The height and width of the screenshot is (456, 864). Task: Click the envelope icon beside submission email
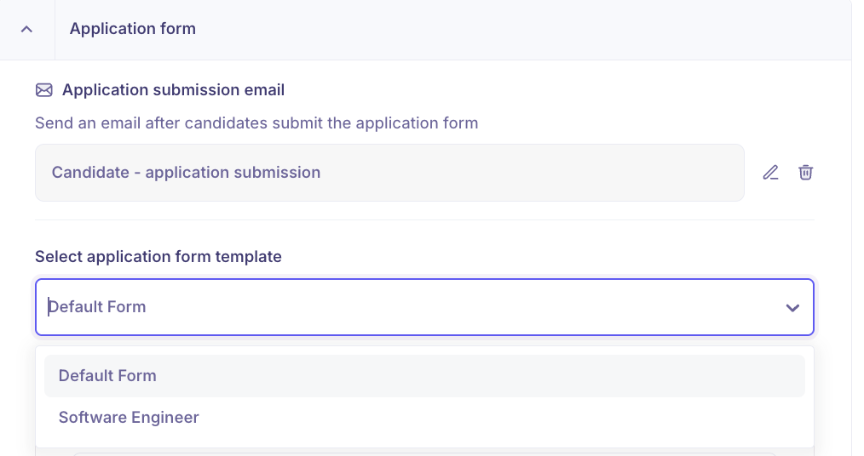(x=43, y=90)
